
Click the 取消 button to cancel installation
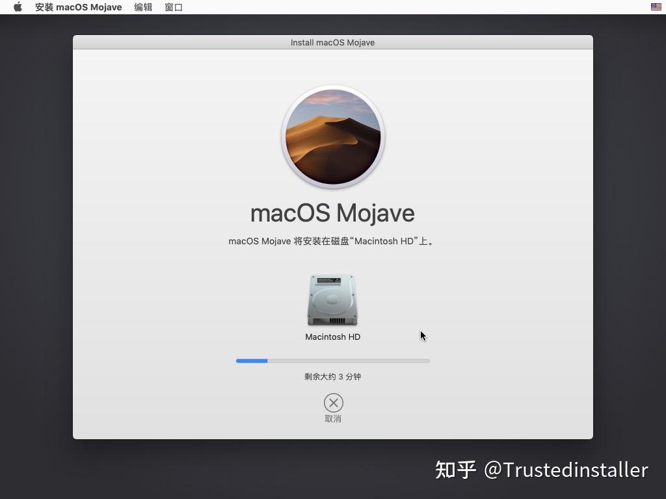[332, 418]
